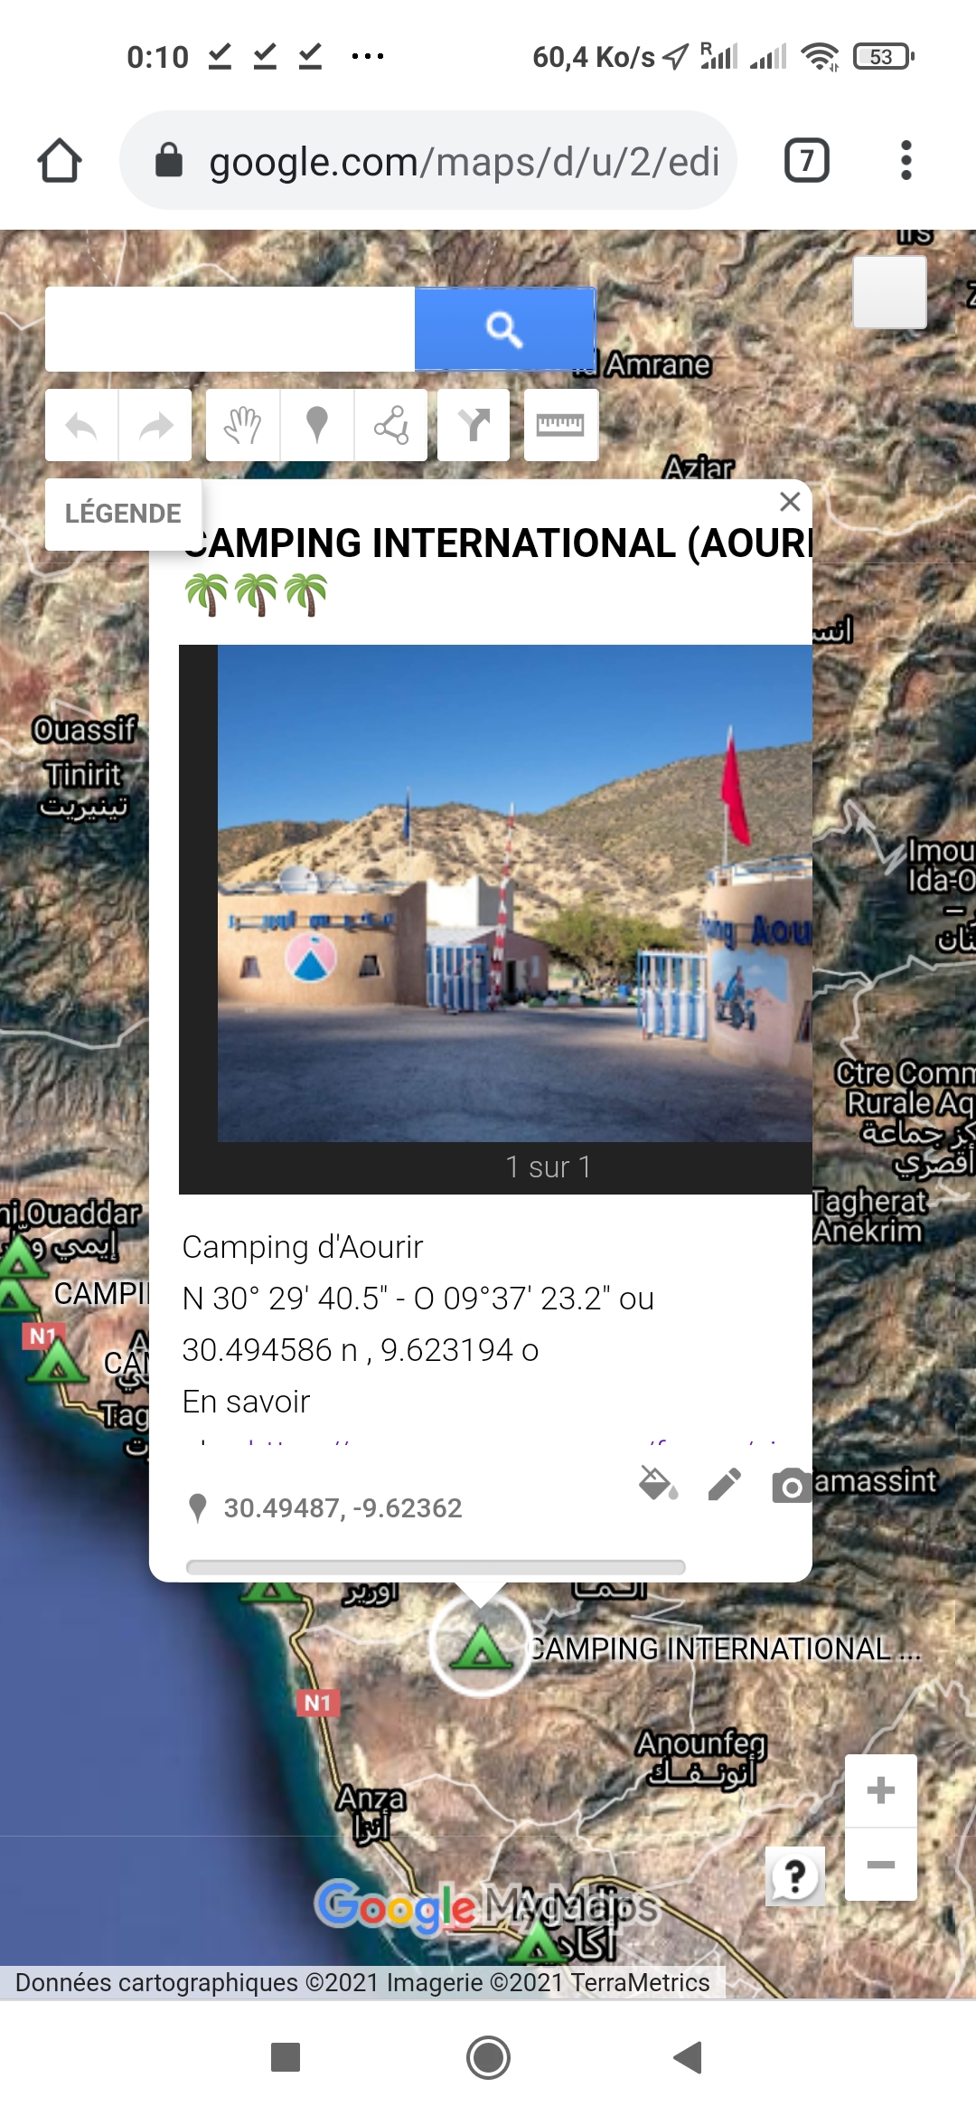Open the style paint bucket icon
This screenshot has width=976, height=2116.
[659, 1484]
